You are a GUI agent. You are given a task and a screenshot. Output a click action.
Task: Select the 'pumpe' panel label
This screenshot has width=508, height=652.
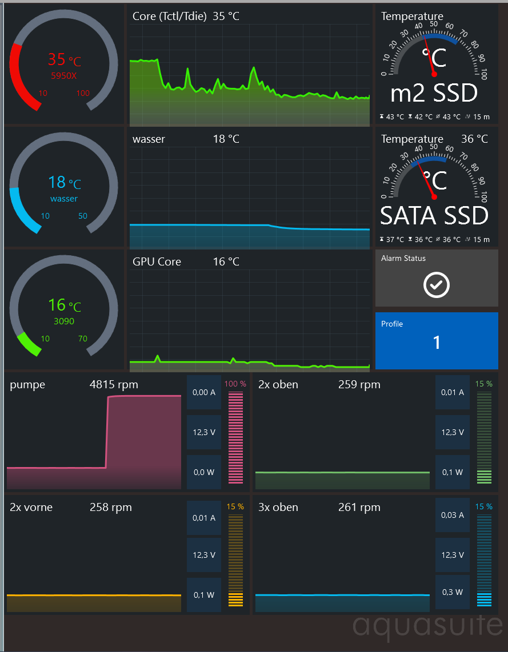(27, 385)
